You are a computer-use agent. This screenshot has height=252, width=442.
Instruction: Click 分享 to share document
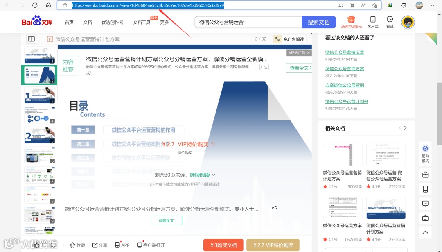coord(100,245)
